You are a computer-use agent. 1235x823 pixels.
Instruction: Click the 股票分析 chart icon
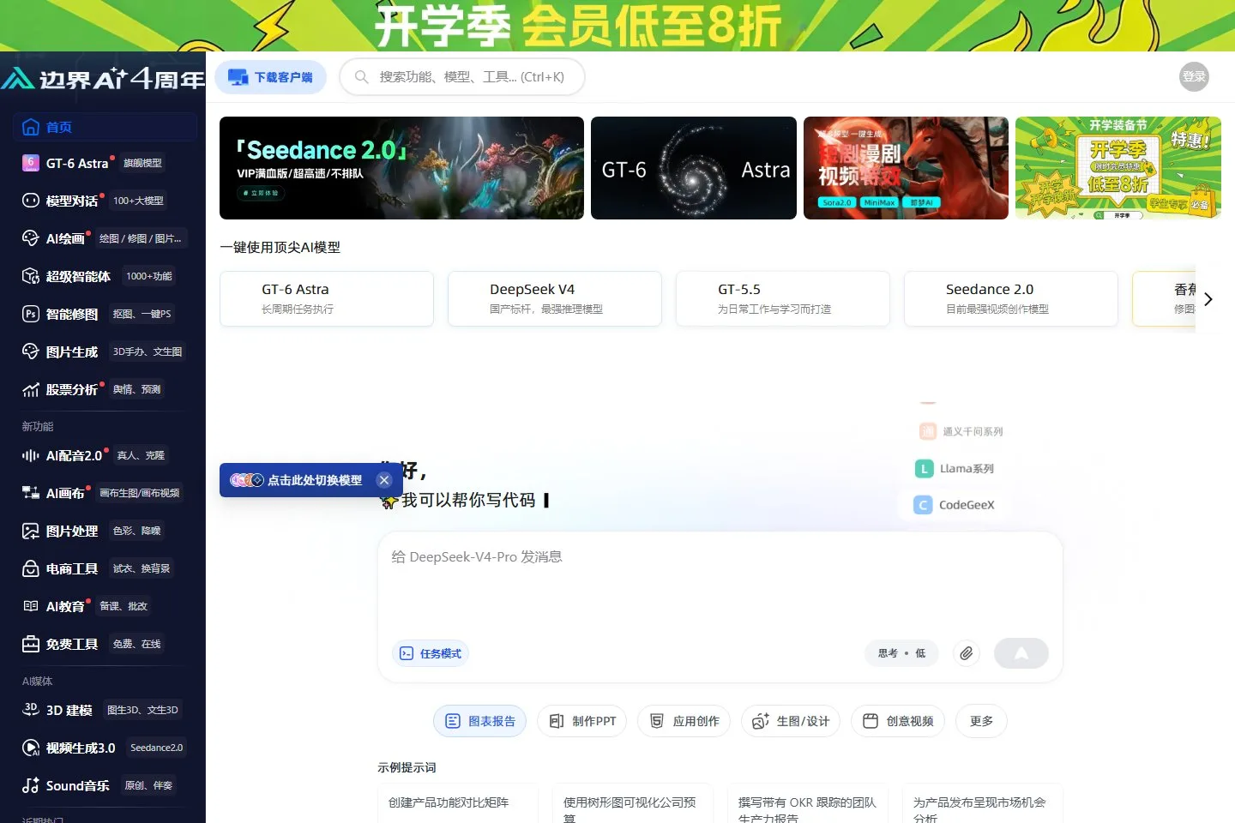click(31, 389)
